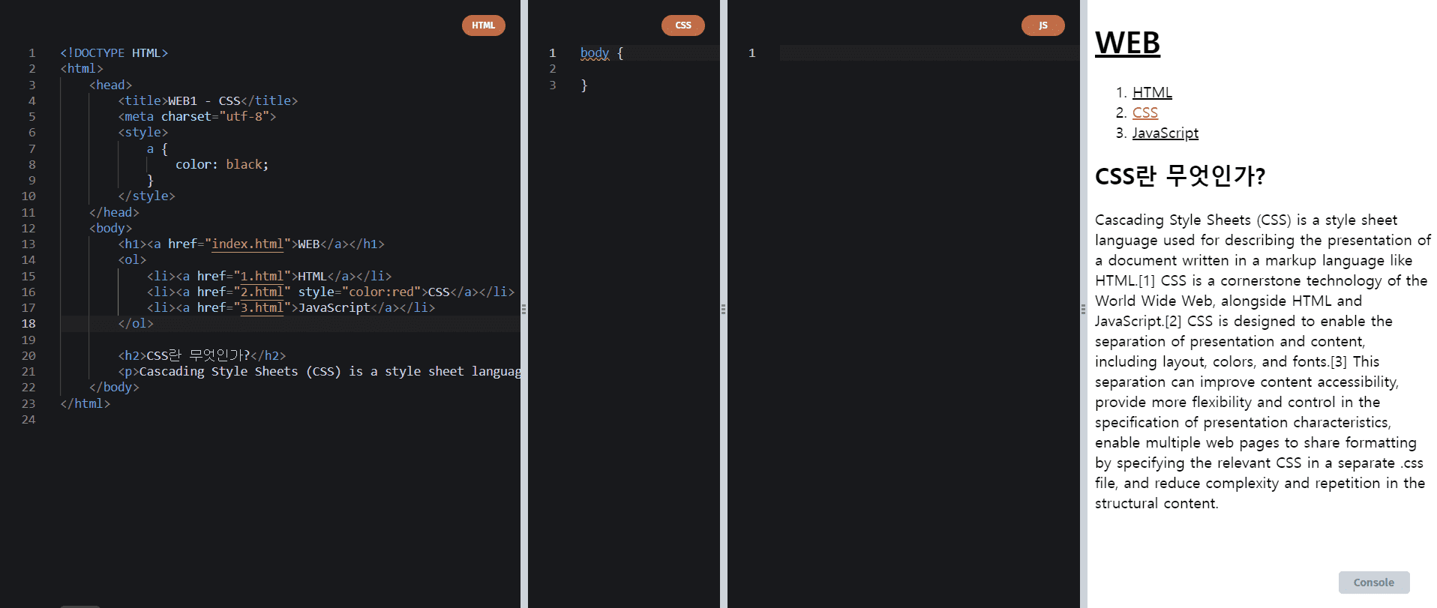Click the 'color: black;' declaration
Image resolution: width=1437 pixels, height=608 pixels.
coord(222,165)
